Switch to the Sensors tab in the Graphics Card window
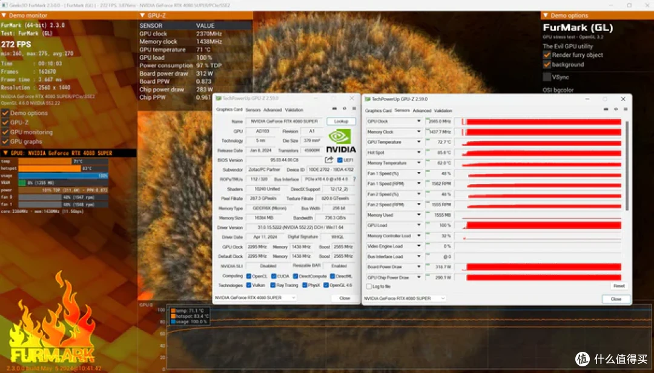Screen dimensions: 654x373 pyautogui.click(x=253, y=110)
